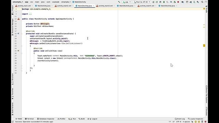Screen dimensions: 219x123
Task: Open the Profiler tool window
Action: (x=62, y=119)
